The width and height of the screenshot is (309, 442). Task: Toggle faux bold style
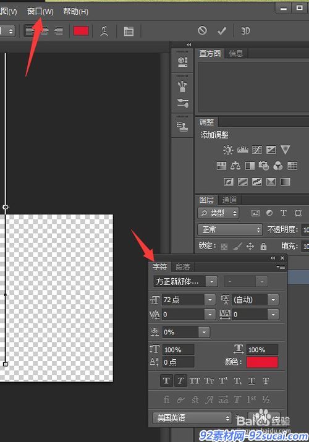point(166,381)
